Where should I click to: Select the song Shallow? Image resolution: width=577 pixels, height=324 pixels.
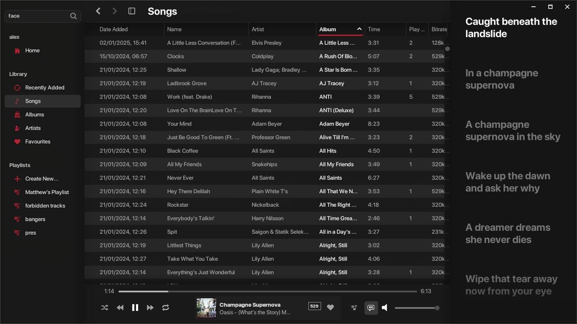pos(264,70)
